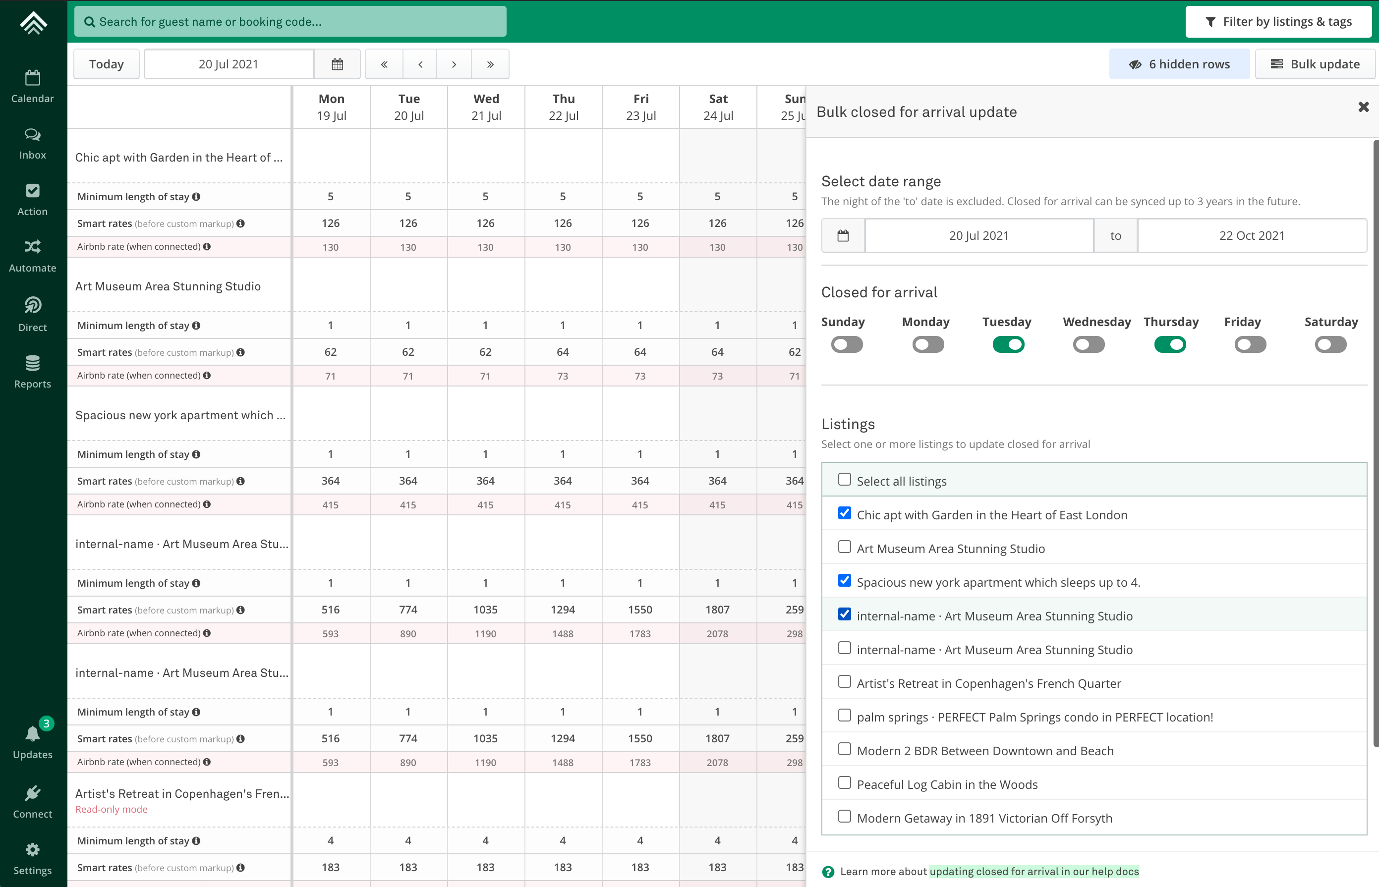1379x887 pixels.
Task: Turn off Thursday closed for arrival
Action: tap(1170, 344)
